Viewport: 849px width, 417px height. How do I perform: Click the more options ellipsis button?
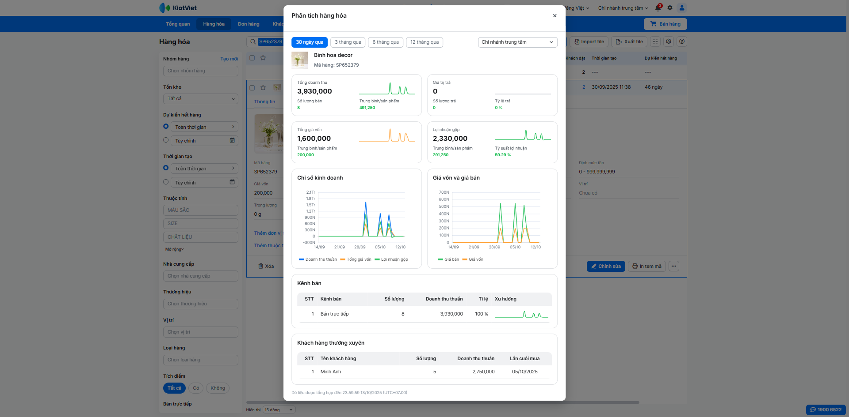pyautogui.click(x=674, y=266)
